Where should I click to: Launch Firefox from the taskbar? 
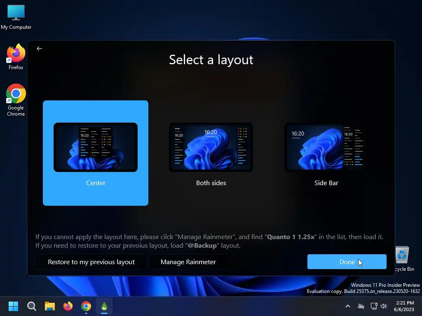point(68,306)
